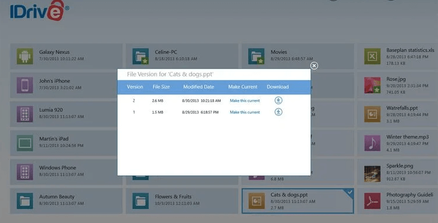Screen dimensions: 438x223
Task: Open the Sparkle.png image thumbnail
Action: [x=372, y=174]
